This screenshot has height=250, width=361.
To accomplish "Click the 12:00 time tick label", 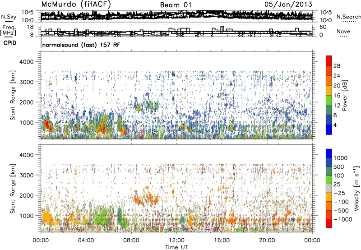I will click(x=176, y=241).
